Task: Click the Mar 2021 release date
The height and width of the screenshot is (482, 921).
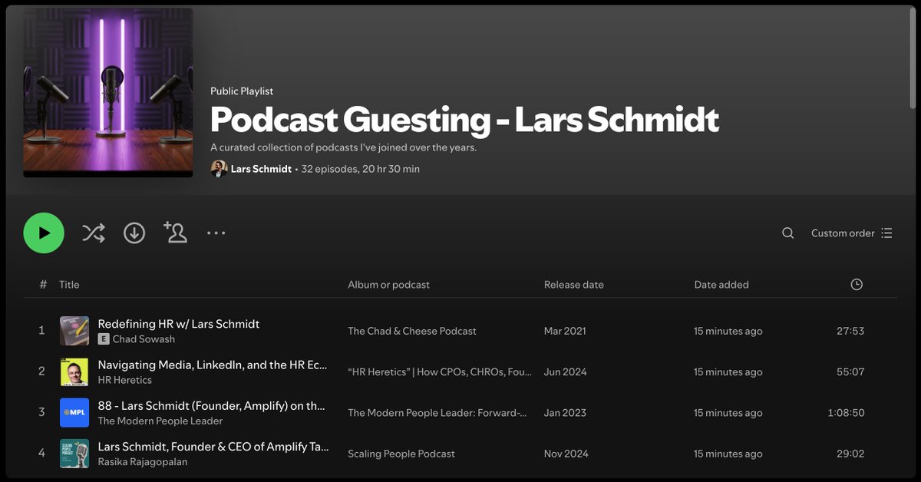Action: pyautogui.click(x=565, y=331)
